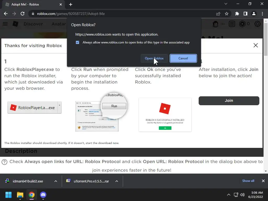The image size is (268, 201).
Task: Click the Roblox user avatar icon
Action: pos(216,24)
